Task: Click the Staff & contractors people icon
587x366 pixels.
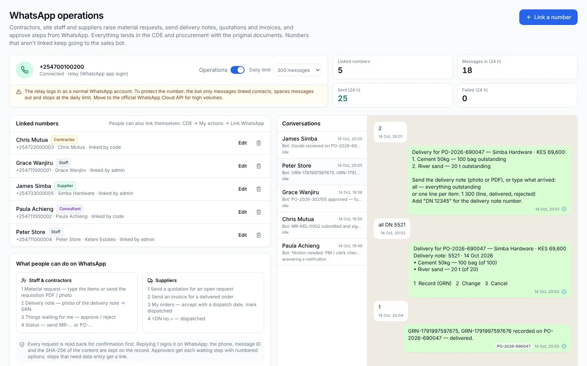Action: tap(24, 280)
